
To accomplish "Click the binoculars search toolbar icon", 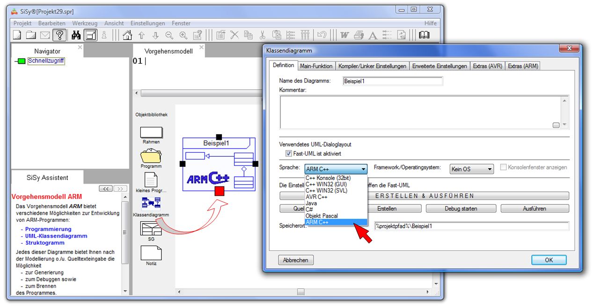I will (x=76, y=35).
